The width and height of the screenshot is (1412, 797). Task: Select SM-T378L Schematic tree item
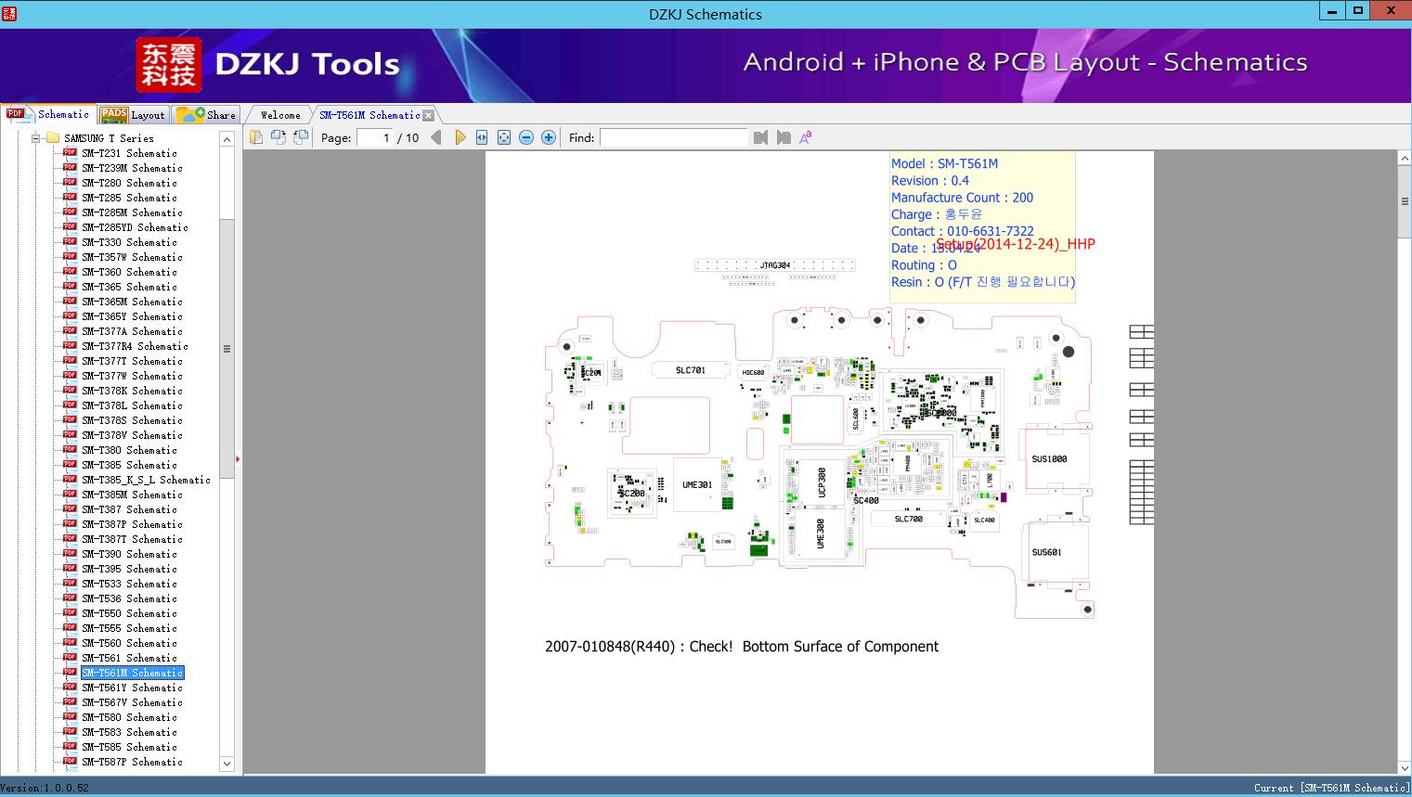coord(132,405)
